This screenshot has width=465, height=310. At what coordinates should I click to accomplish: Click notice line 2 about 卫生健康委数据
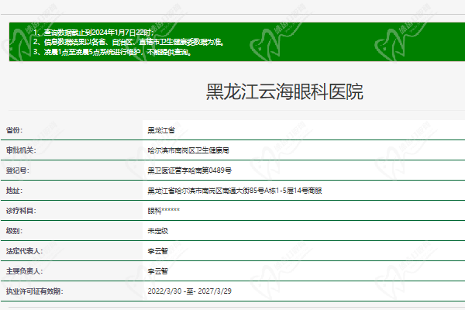[129, 42]
